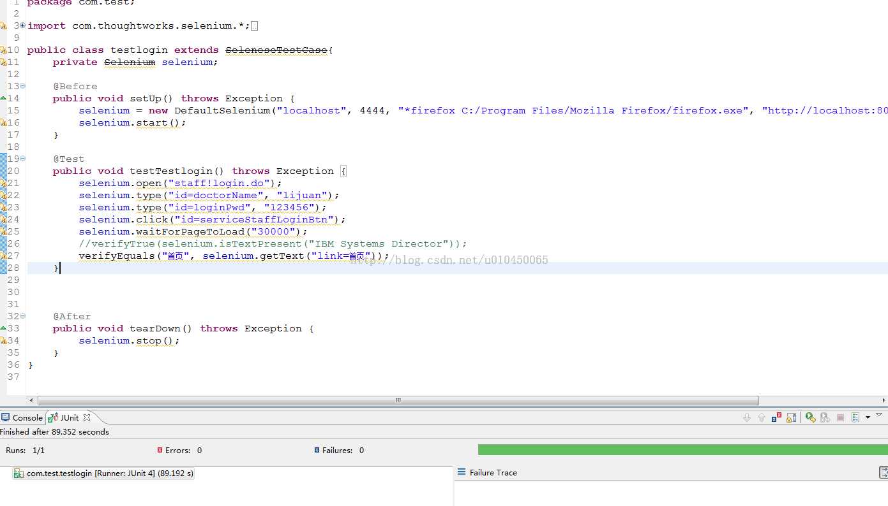Collapse the @Before method fold at line 13
The width and height of the screenshot is (888, 506).
(23, 85)
